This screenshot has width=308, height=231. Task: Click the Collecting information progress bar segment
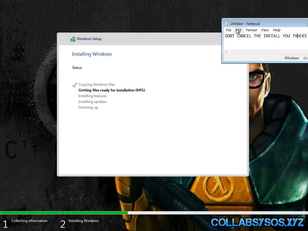coord(31,213)
